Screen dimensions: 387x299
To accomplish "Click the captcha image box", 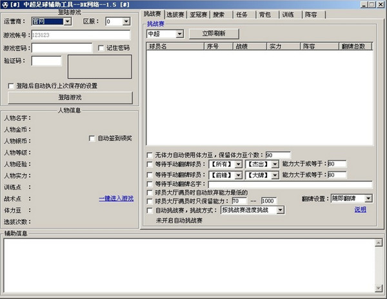I will 100,67.
